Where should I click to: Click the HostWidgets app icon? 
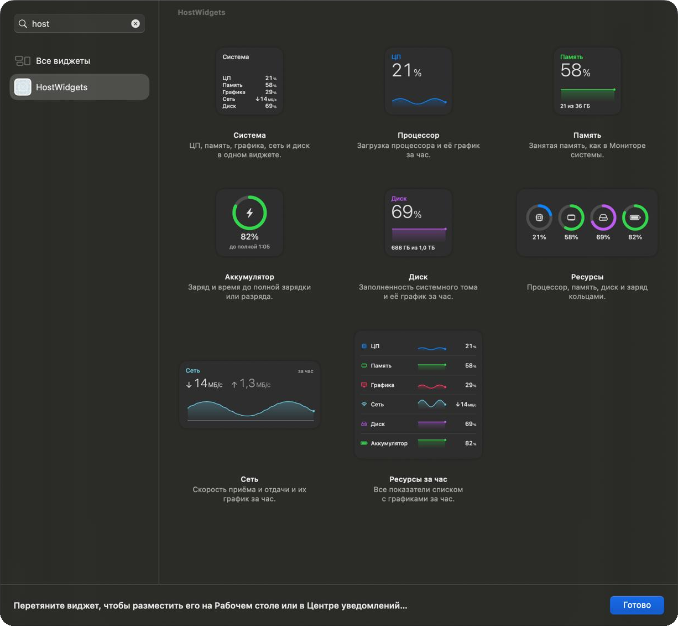(x=23, y=87)
